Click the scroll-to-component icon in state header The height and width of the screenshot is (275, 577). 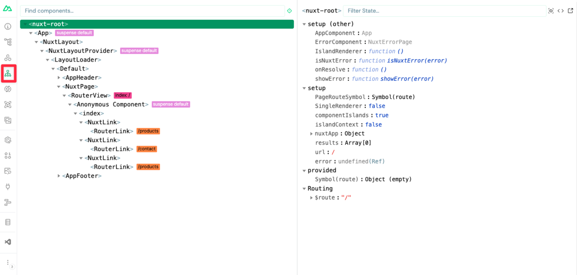[x=551, y=11]
